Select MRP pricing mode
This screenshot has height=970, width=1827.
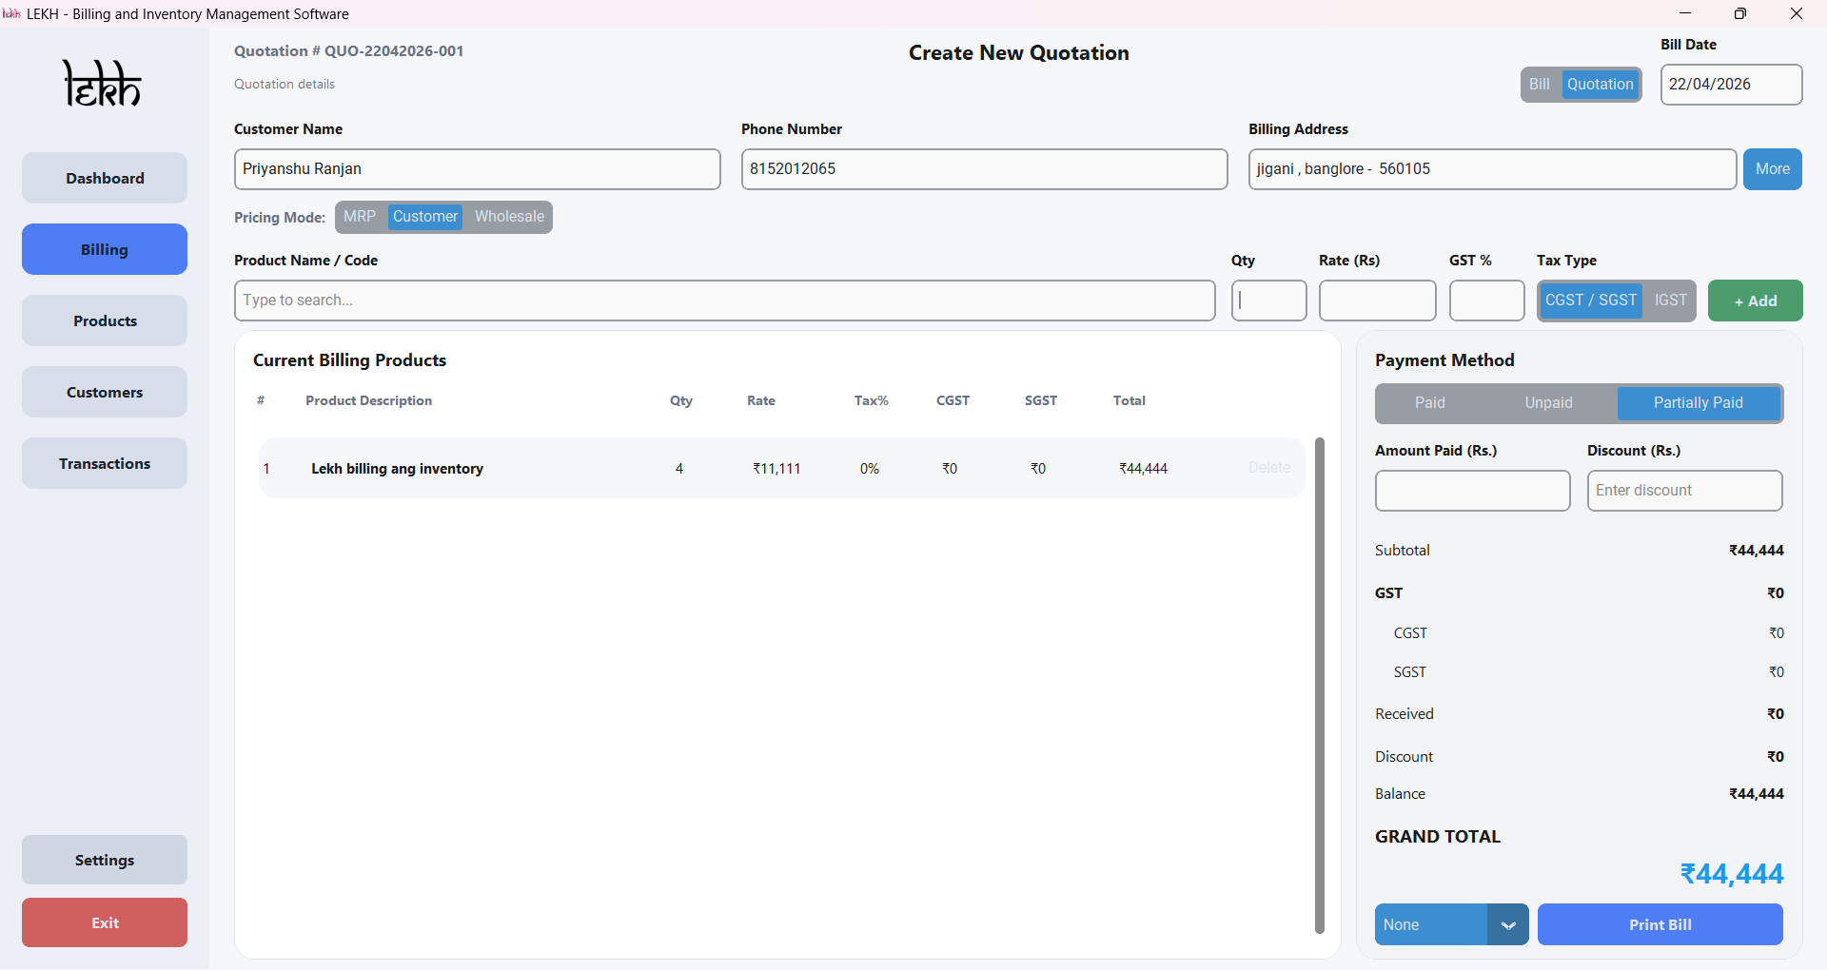coord(360,217)
